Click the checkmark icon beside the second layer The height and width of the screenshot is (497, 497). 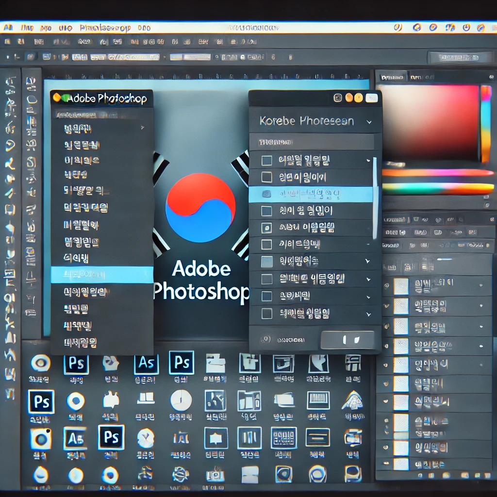point(386,306)
